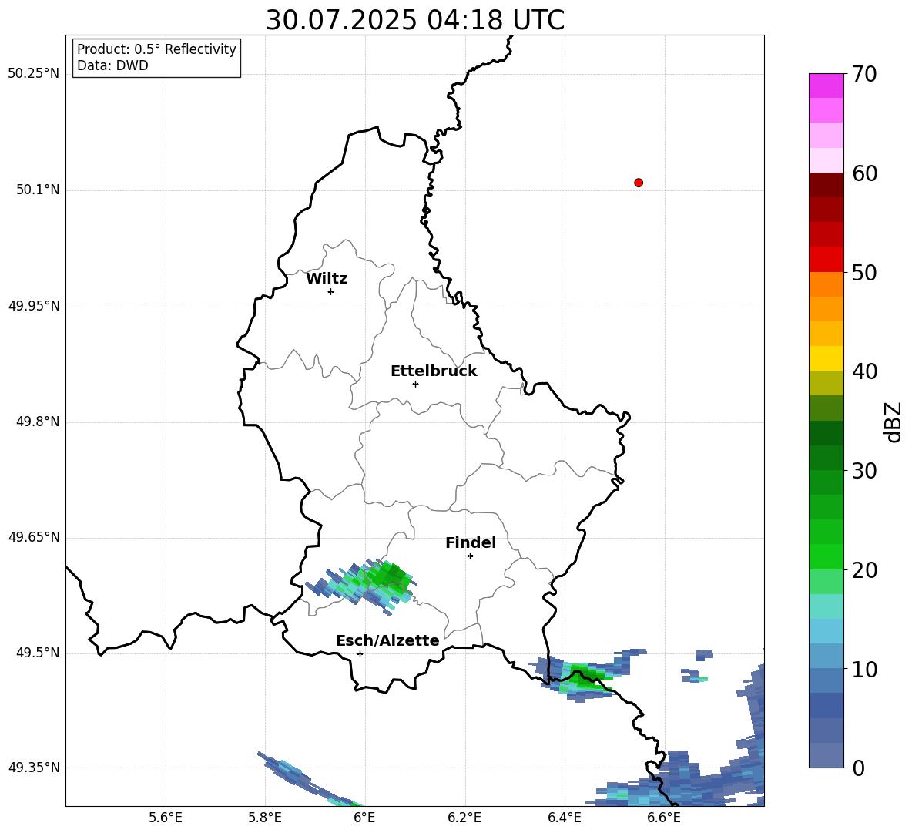This screenshot has height=833, width=912.
Task: Click the colorbar tick label '20'
Action: point(864,570)
